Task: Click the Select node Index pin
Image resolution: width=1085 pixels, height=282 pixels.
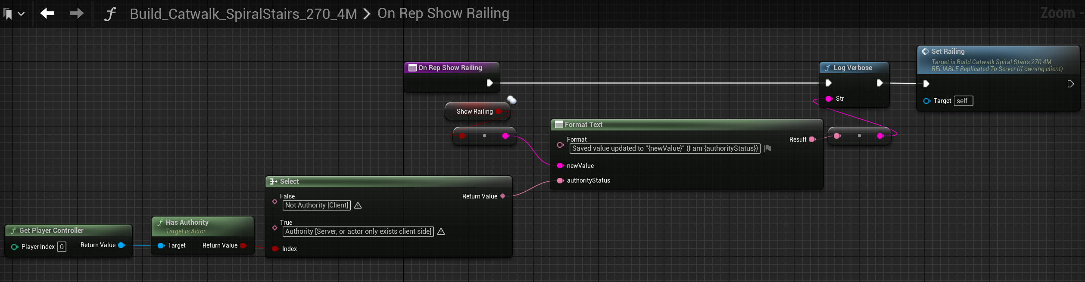Action: [x=275, y=249]
